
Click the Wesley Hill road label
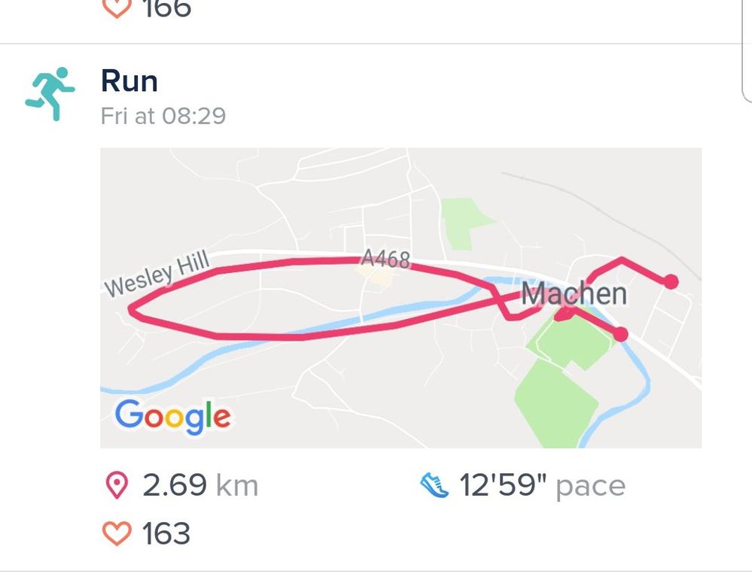coord(160,275)
